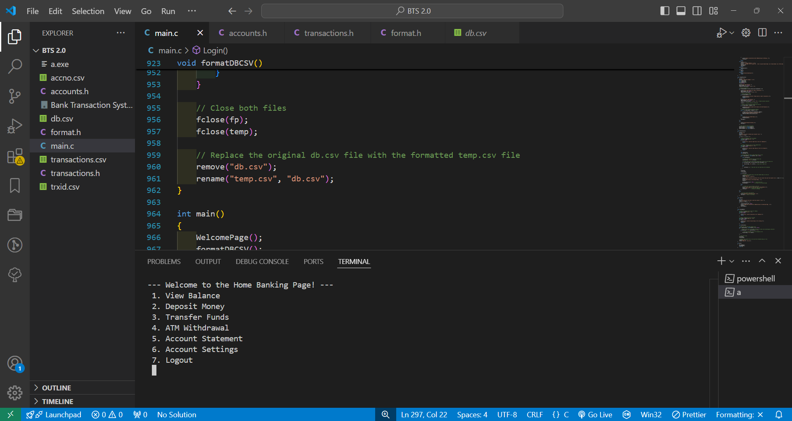792x421 pixels.
Task: Click the BTS 2.0 command center search box
Action: (x=411, y=11)
